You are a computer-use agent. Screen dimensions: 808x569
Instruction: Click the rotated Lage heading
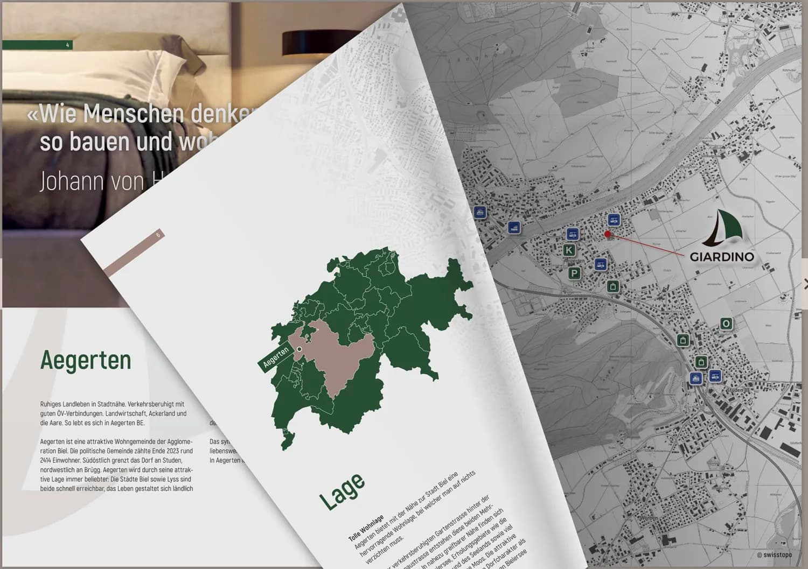click(x=342, y=491)
